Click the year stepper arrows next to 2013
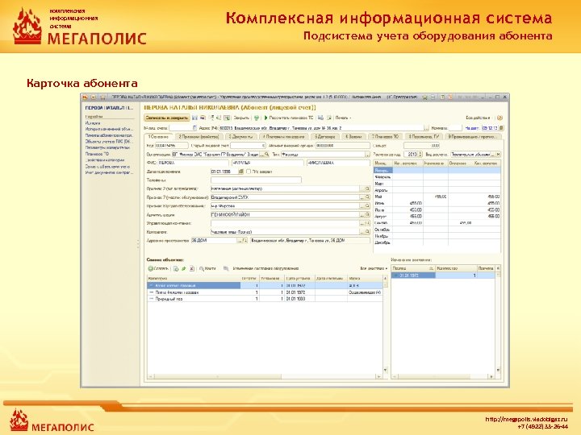This screenshot has width=581, height=435. coord(420,154)
